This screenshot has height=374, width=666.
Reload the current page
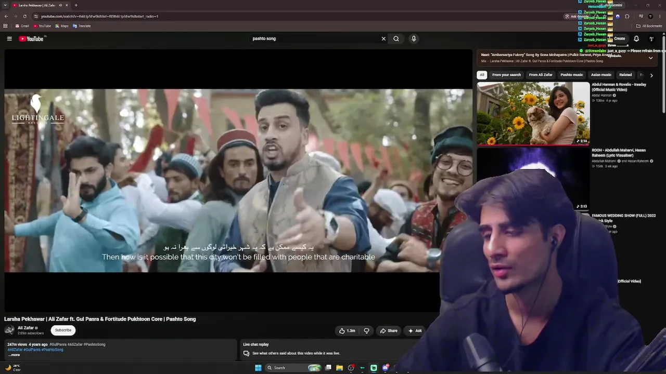pos(24,16)
